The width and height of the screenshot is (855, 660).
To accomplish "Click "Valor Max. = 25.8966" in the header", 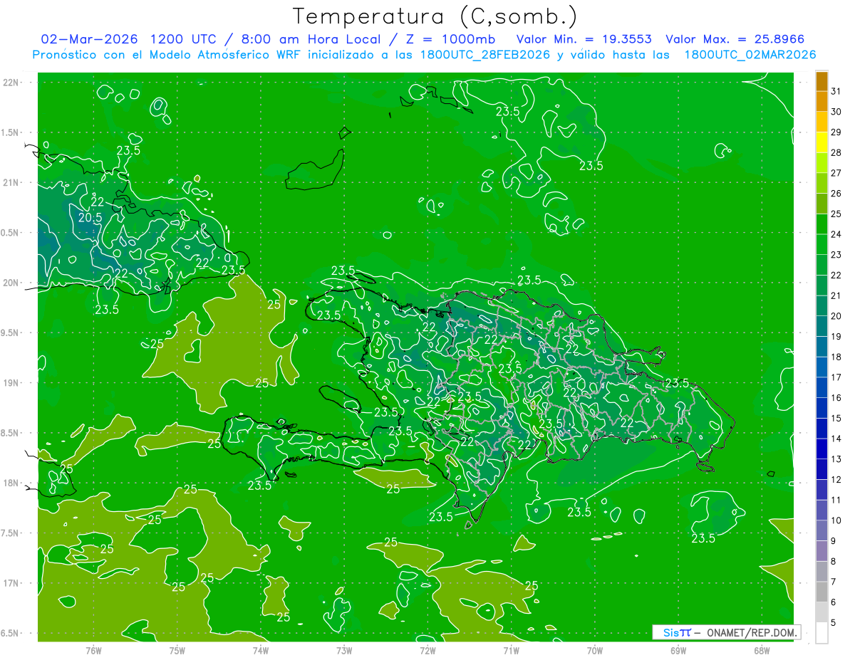I will point(735,39).
